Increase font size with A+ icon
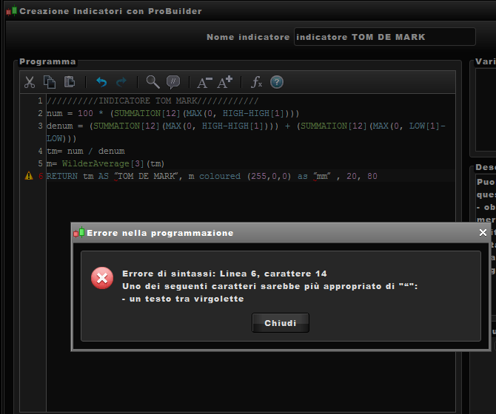The width and height of the screenshot is (496, 414). click(x=224, y=82)
